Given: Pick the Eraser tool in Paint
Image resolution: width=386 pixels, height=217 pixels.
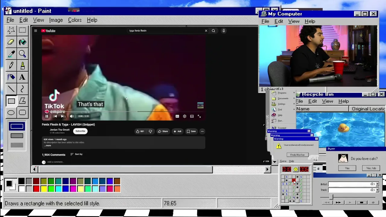Looking at the screenshot, I should pyautogui.click(x=11, y=42).
